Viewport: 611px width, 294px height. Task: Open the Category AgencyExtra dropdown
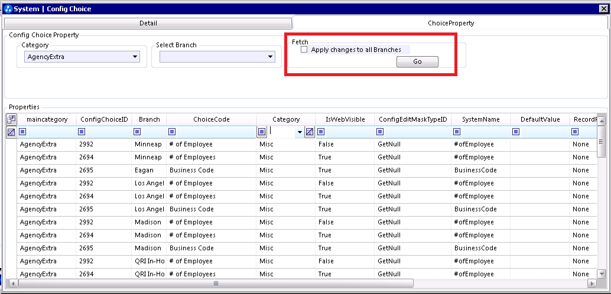(x=135, y=57)
